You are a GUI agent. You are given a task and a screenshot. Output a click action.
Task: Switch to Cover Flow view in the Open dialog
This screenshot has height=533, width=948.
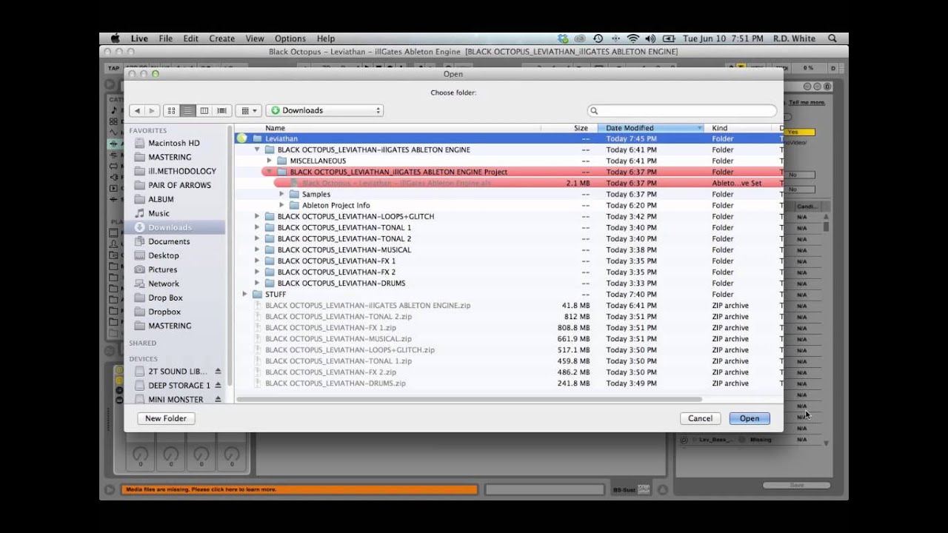click(x=221, y=110)
